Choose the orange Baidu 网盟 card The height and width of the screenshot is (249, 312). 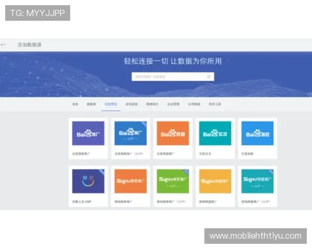(x=173, y=139)
